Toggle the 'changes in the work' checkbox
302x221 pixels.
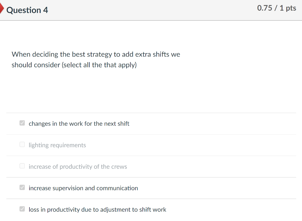(x=22, y=123)
